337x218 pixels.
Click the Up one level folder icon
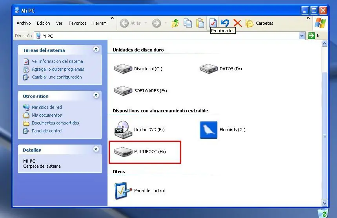coord(175,23)
